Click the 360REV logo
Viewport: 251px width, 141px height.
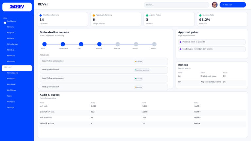17,7
